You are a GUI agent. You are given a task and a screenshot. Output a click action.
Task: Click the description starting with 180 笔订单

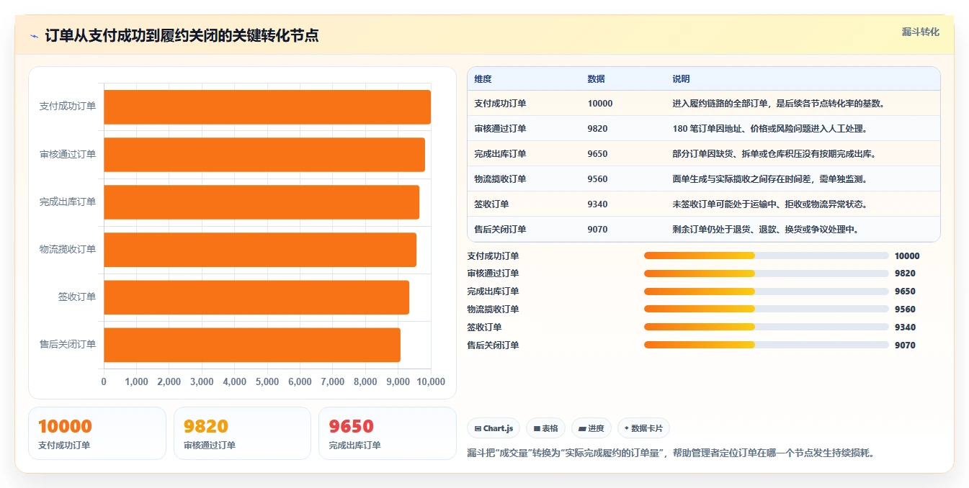click(769, 129)
